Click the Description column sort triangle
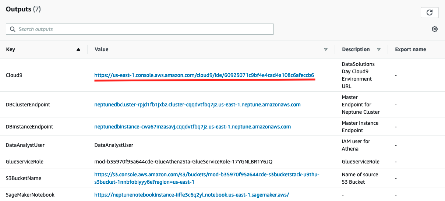 click(x=379, y=49)
